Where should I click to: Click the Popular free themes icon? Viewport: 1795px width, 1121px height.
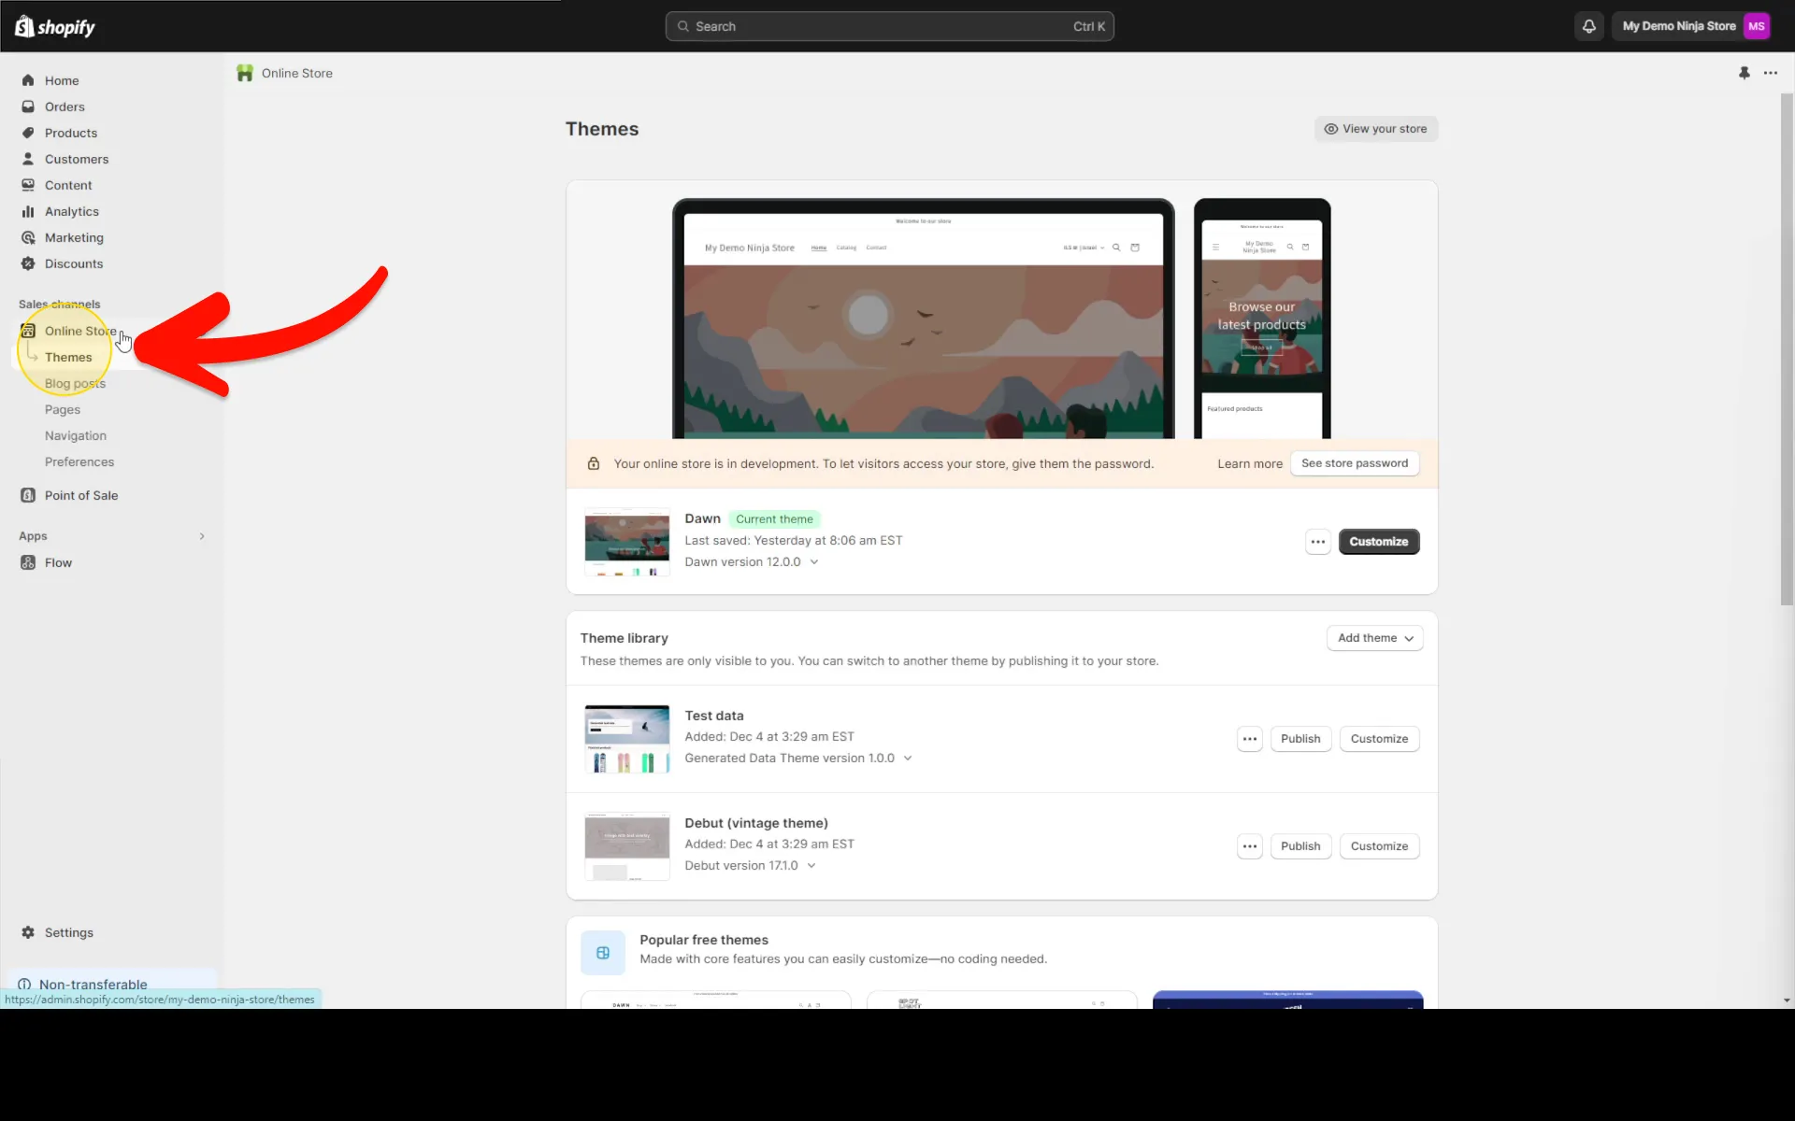tap(603, 953)
